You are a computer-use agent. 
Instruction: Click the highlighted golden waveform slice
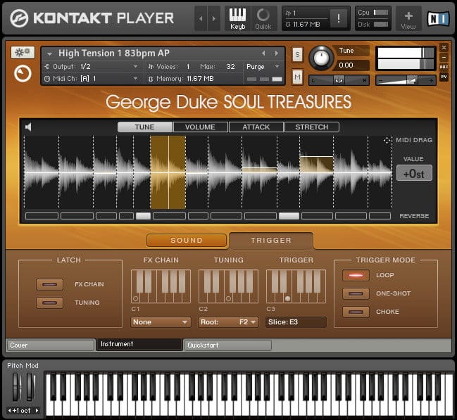168,172
